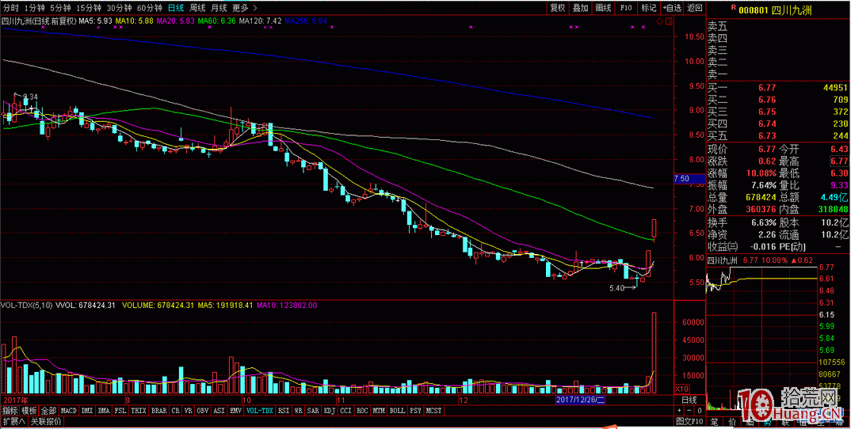Zoom out chart with minus button
This screenshot has height=429, width=851.
[690, 411]
